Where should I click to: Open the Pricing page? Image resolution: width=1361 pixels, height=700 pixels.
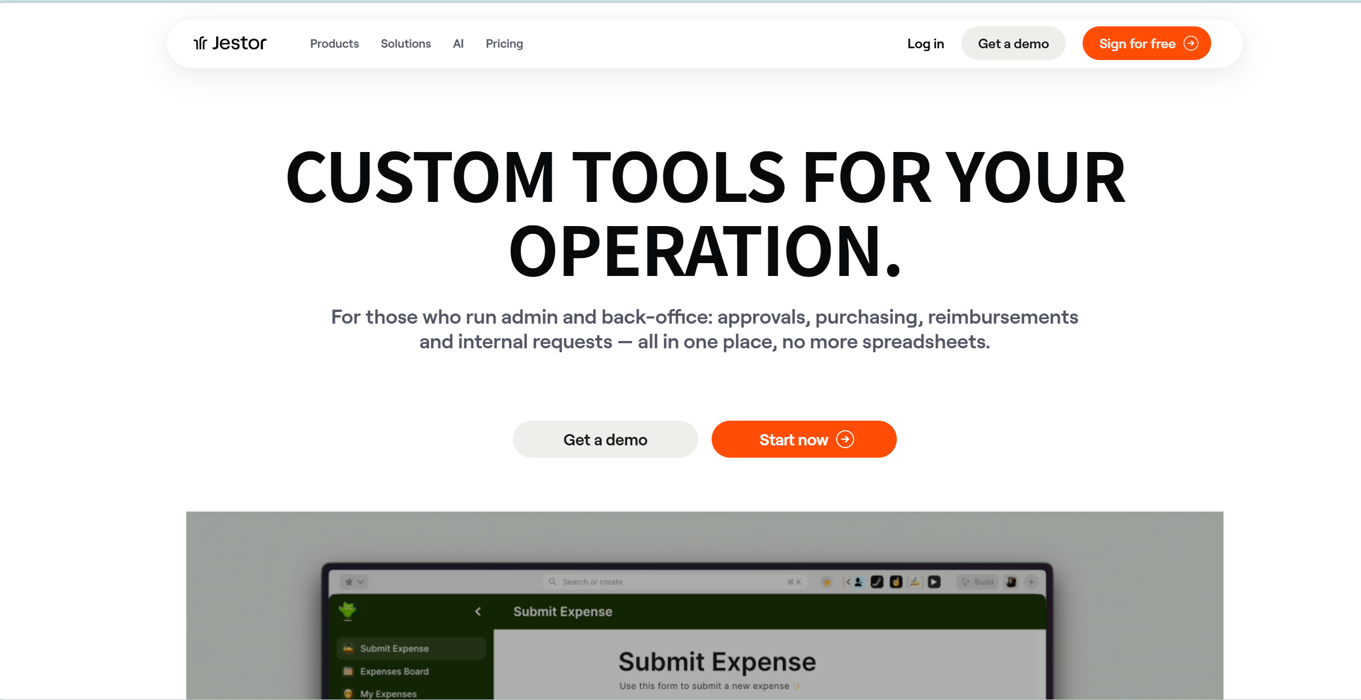click(x=505, y=43)
